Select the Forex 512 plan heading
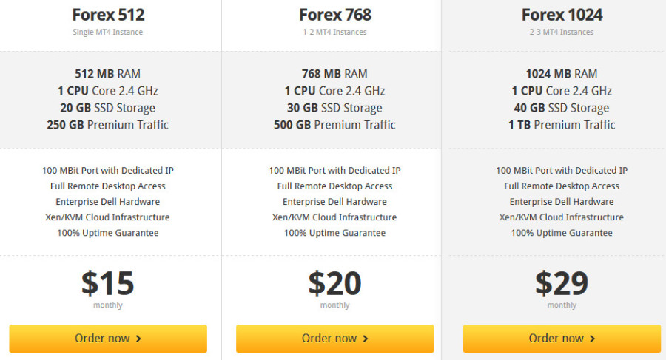This screenshot has width=666, height=360. (x=108, y=15)
